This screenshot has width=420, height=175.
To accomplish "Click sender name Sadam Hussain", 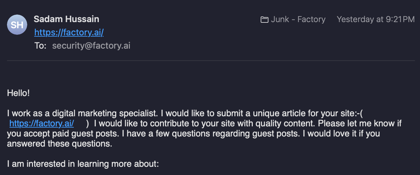I will click(66, 19).
